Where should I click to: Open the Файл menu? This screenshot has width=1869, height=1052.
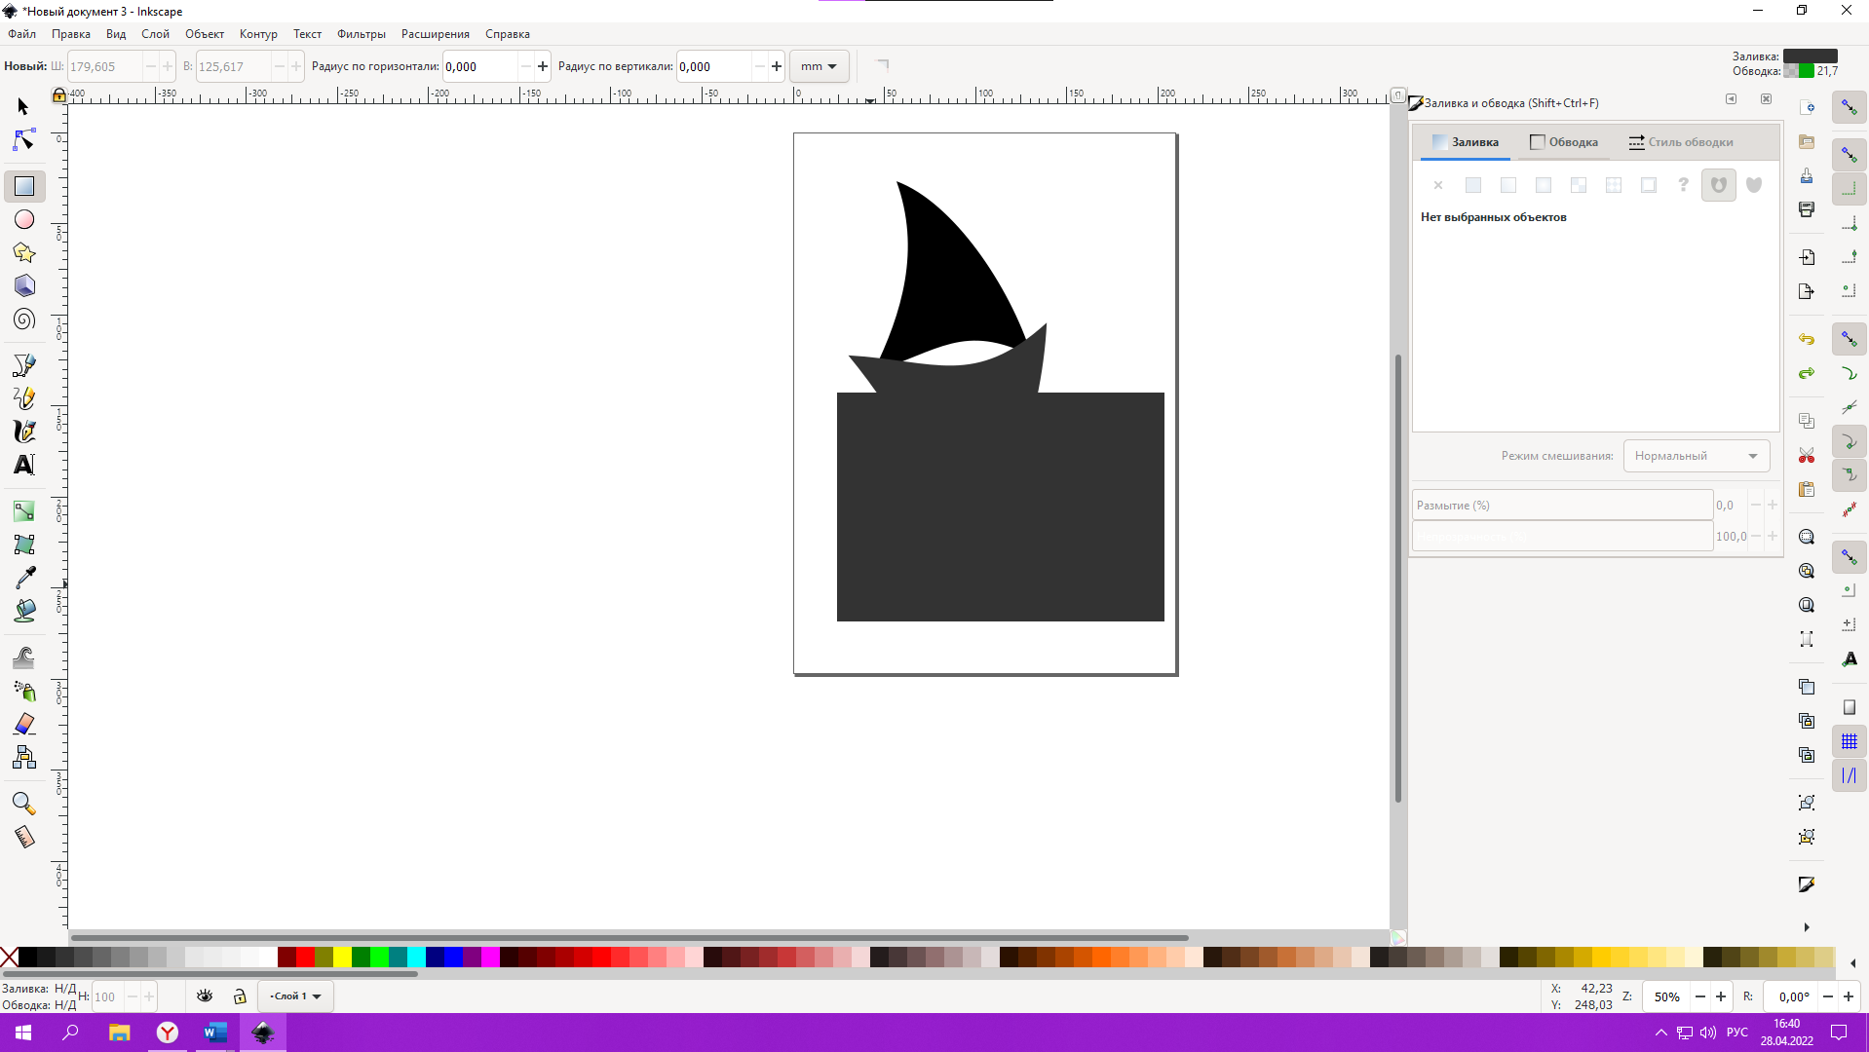pos(21,34)
